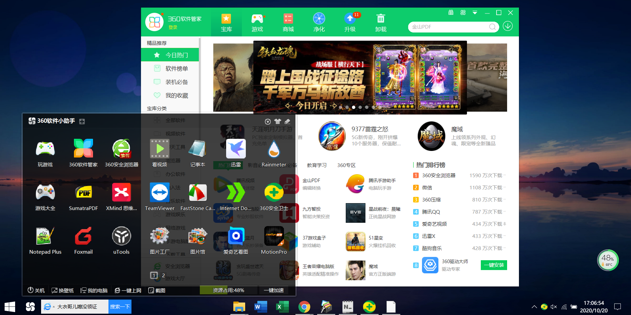This screenshot has height=315, width=631.
Task: Select 装机必备 in the sidebar
Action: click(170, 82)
